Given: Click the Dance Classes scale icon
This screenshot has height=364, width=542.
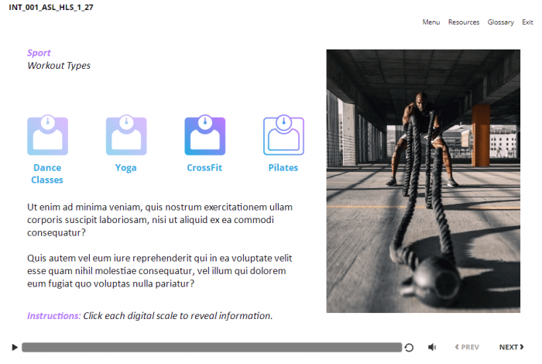Looking at the screenshot, I should pyautogui.click(x=47, y=136).
